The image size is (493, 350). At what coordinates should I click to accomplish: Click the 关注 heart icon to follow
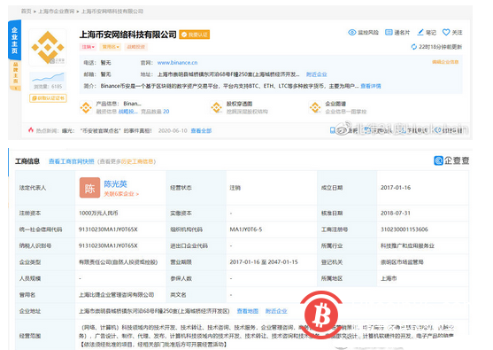point(446,32)
